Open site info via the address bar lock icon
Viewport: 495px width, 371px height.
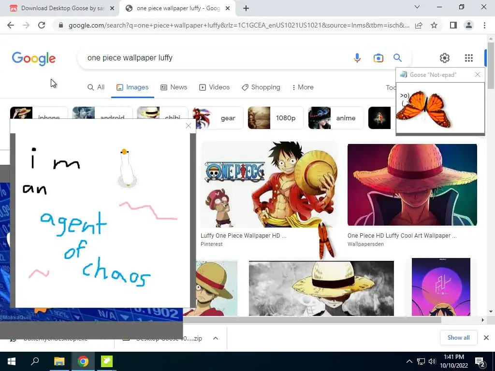(61, 25)
